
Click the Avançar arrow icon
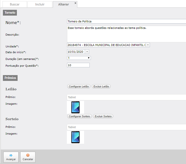click(x=11, y=155)
